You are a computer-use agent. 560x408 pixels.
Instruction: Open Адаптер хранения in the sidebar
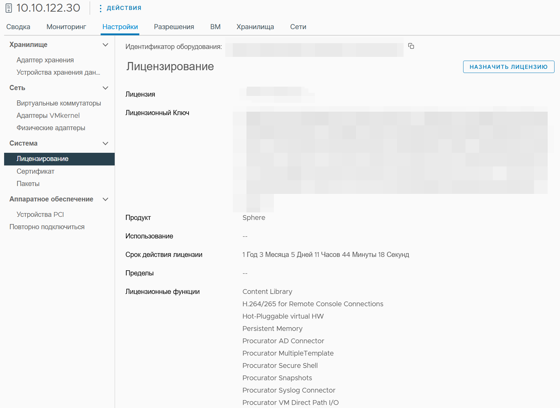pos(45,60)
